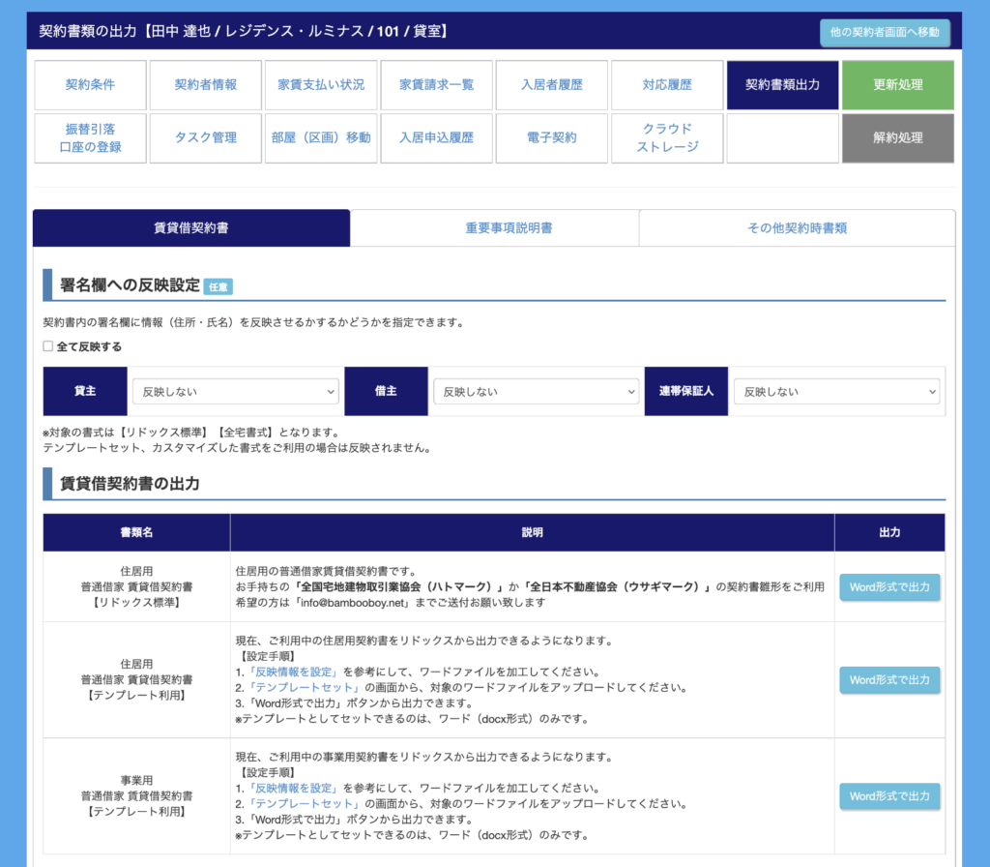The width and height of the screenshot is (990, 867).
Task: Switch to the その他契約時書類 tab
Action: (x=797, y=228)
